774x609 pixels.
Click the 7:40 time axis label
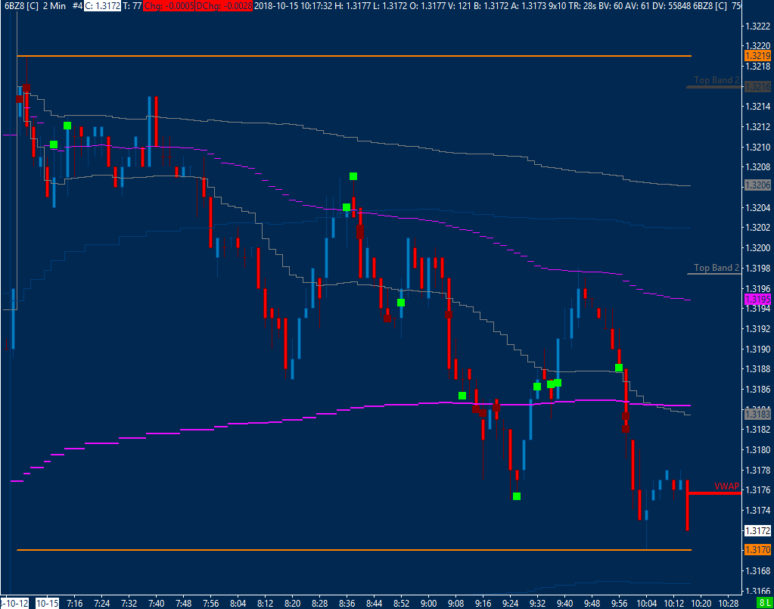pos(157,603)
